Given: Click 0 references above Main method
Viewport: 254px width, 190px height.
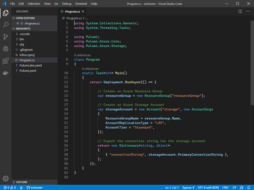Looking at the screenshot, I should point(90,69).
